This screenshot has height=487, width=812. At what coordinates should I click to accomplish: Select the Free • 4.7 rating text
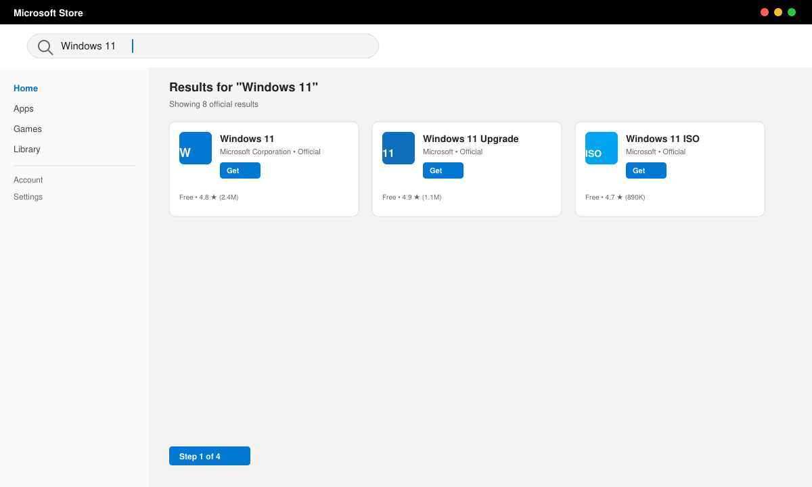615,198
